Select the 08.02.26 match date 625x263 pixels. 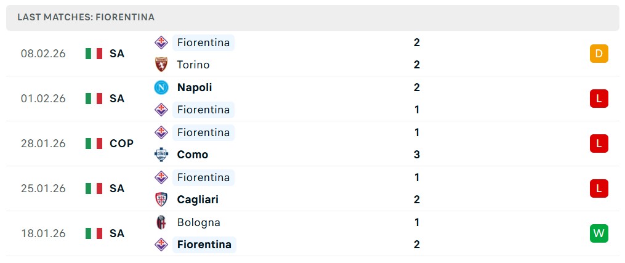[43, 54]
